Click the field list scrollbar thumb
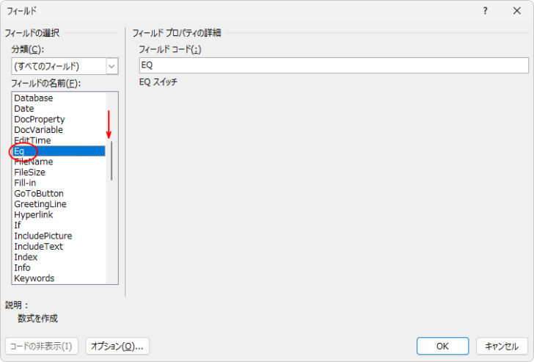 tap(111, 161)
